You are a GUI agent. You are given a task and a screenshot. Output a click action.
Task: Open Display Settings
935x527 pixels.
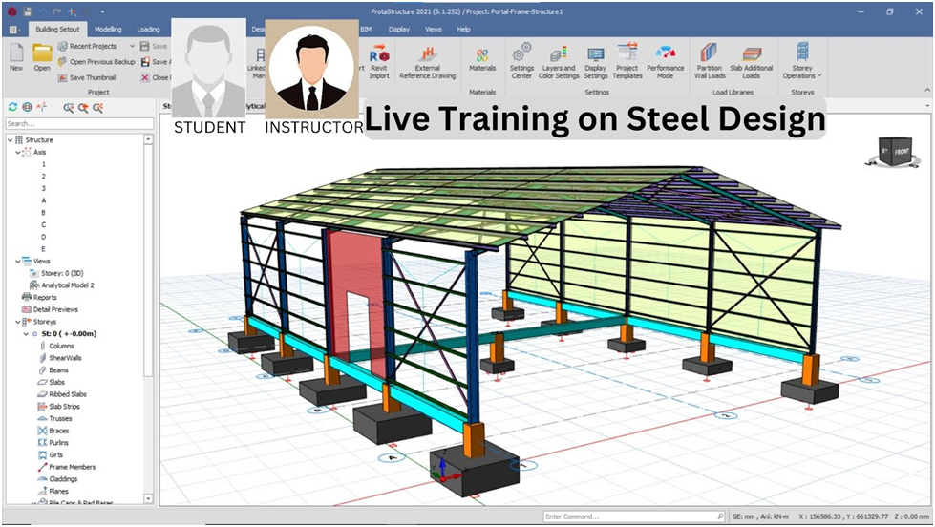[x=596, y=62]
